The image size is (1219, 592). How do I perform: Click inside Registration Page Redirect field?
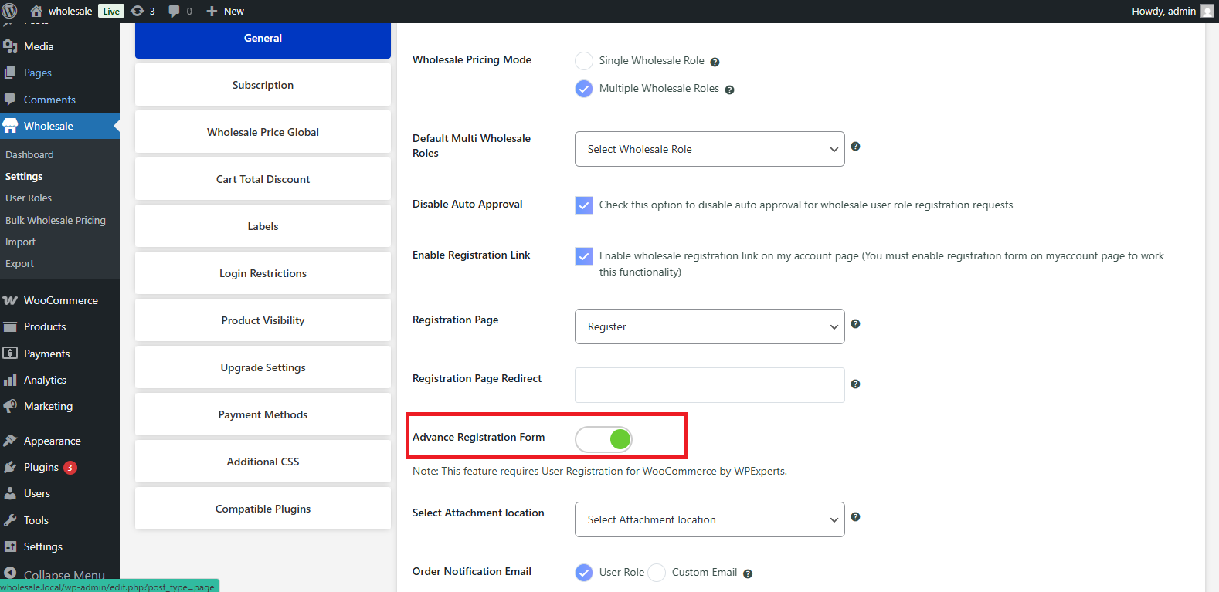pos(709,385)
